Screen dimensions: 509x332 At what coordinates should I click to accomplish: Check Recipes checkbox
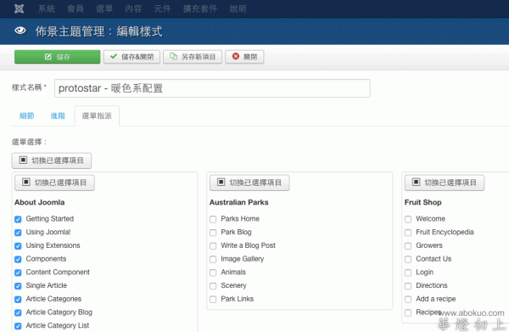click(x=408, y=312)
